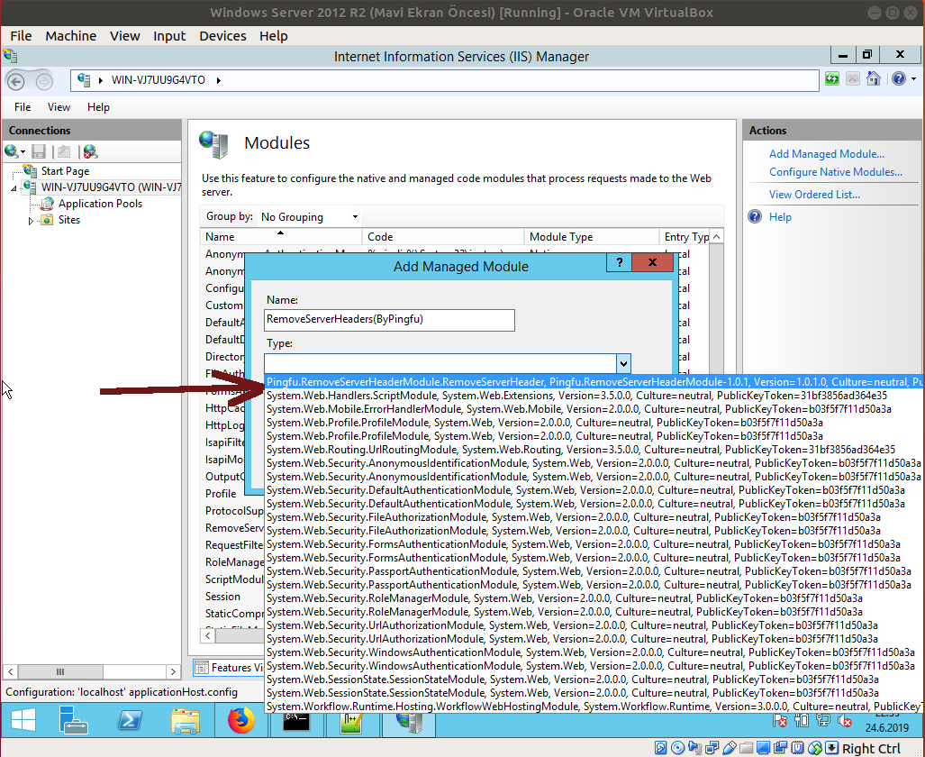Click the Connections pane right scroll arrow
The image size is (925, 757).
coord(173,671)
